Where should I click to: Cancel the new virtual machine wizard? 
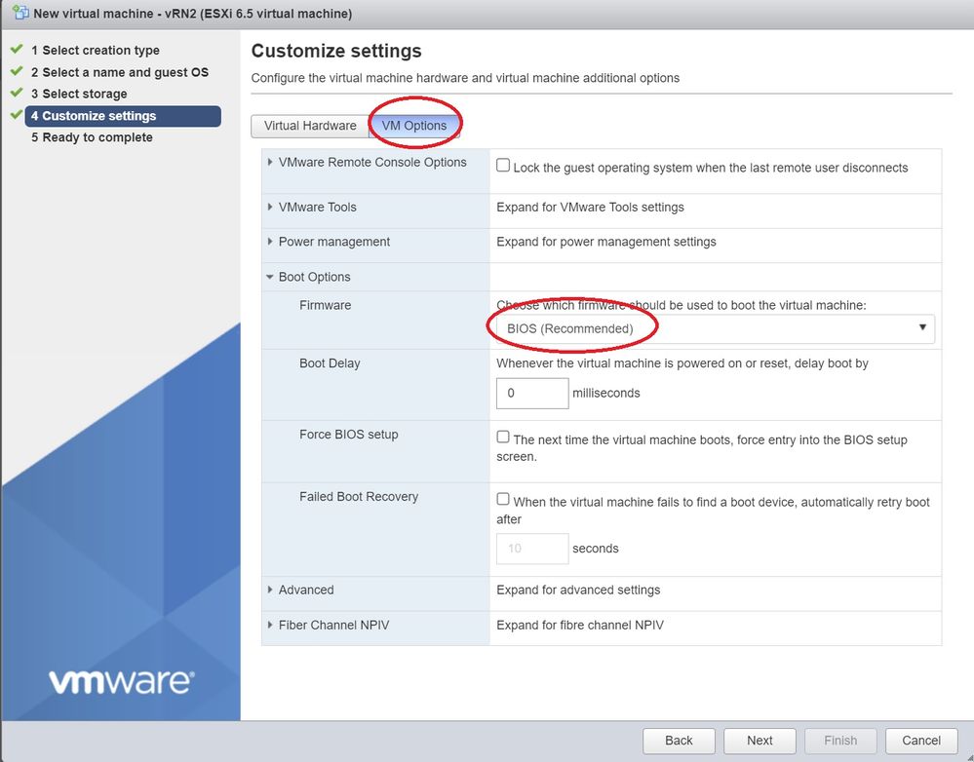coord(921,741)
